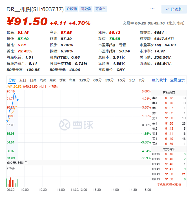Image resolution: width=193 pixels, height=197 pixels.
Task: Select the 周K candlestick tab
Action: click(x=43, y=80)
